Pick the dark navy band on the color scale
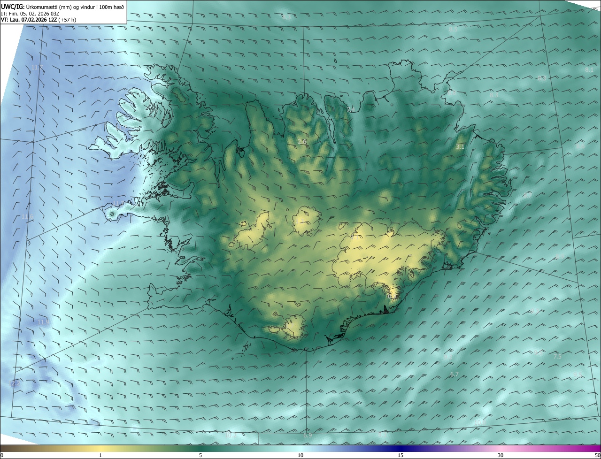This screenshot has height=459, width=601. 401,448
